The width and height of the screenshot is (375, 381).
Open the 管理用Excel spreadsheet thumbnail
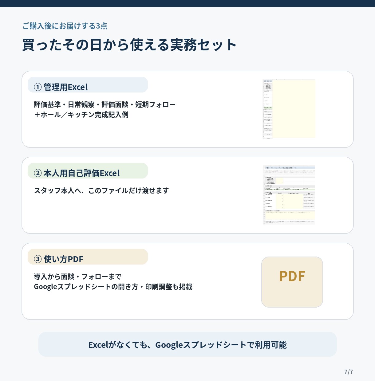[x=289, y=109]
